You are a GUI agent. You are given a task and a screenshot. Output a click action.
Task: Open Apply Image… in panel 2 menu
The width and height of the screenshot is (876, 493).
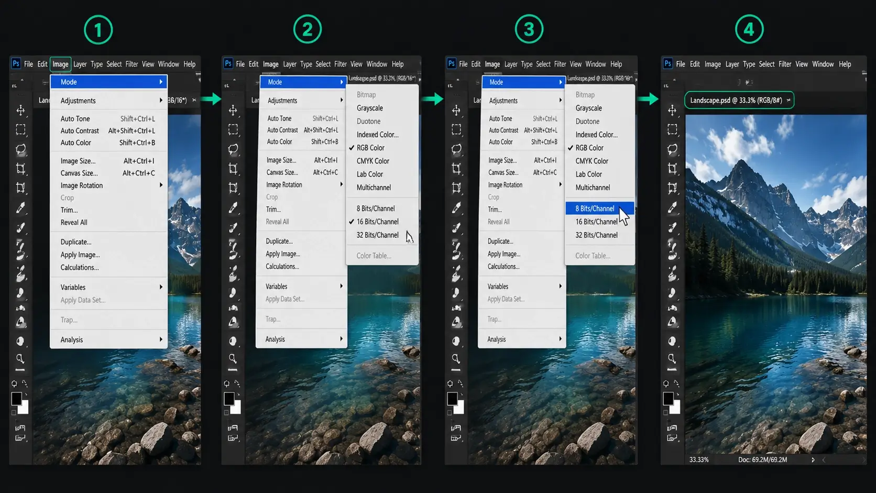click(301, 254)
